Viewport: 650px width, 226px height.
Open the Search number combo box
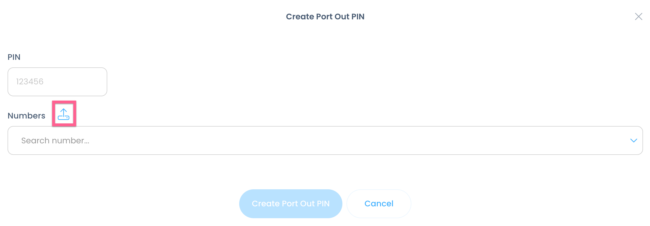pos(319,140)
